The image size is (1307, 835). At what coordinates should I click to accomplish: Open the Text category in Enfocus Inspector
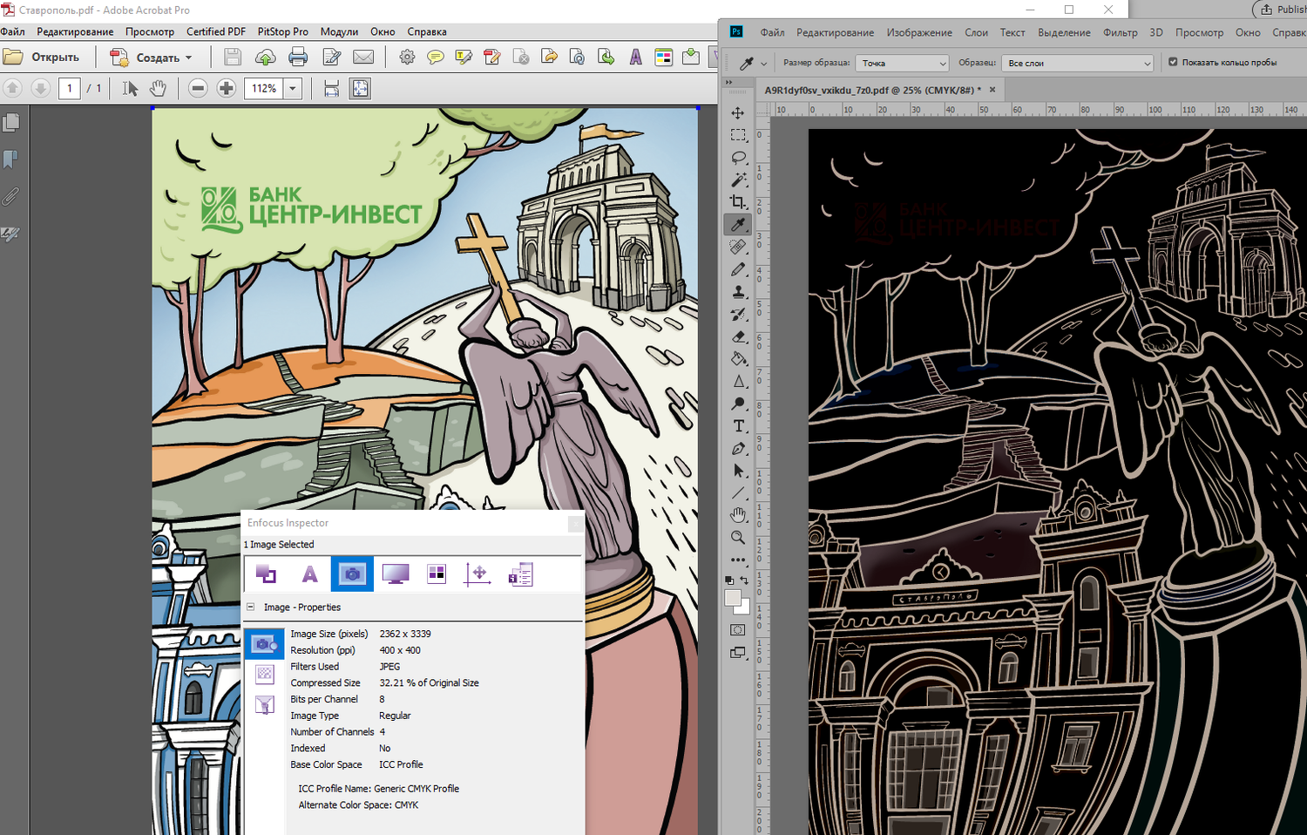(309, 574)
